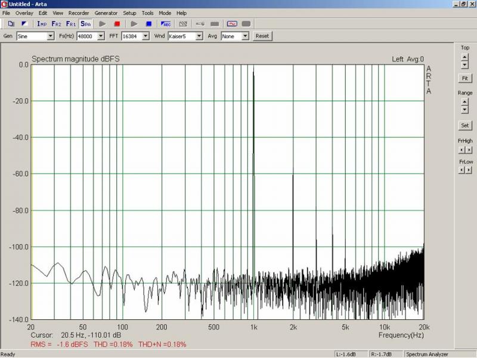This screenshot has width=477, height=358.
Task: Open the Overlay menu
Action: point(24,13)
